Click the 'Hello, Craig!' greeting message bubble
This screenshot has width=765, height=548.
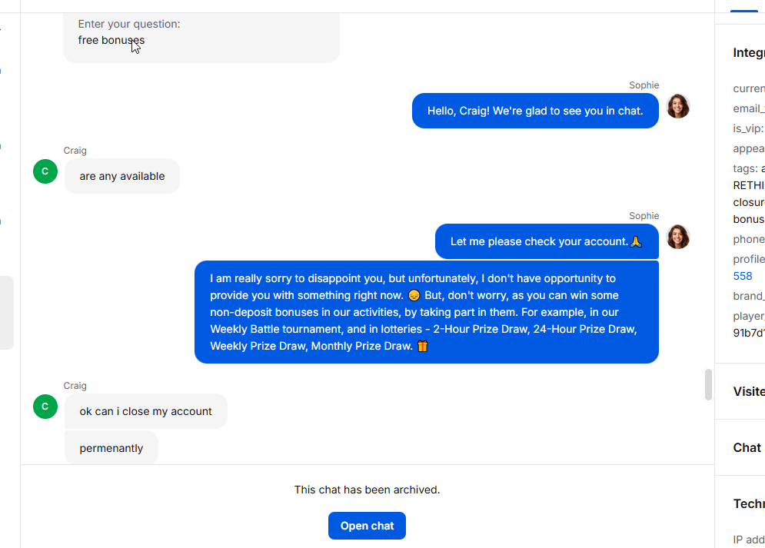click(x=535, y=111)
